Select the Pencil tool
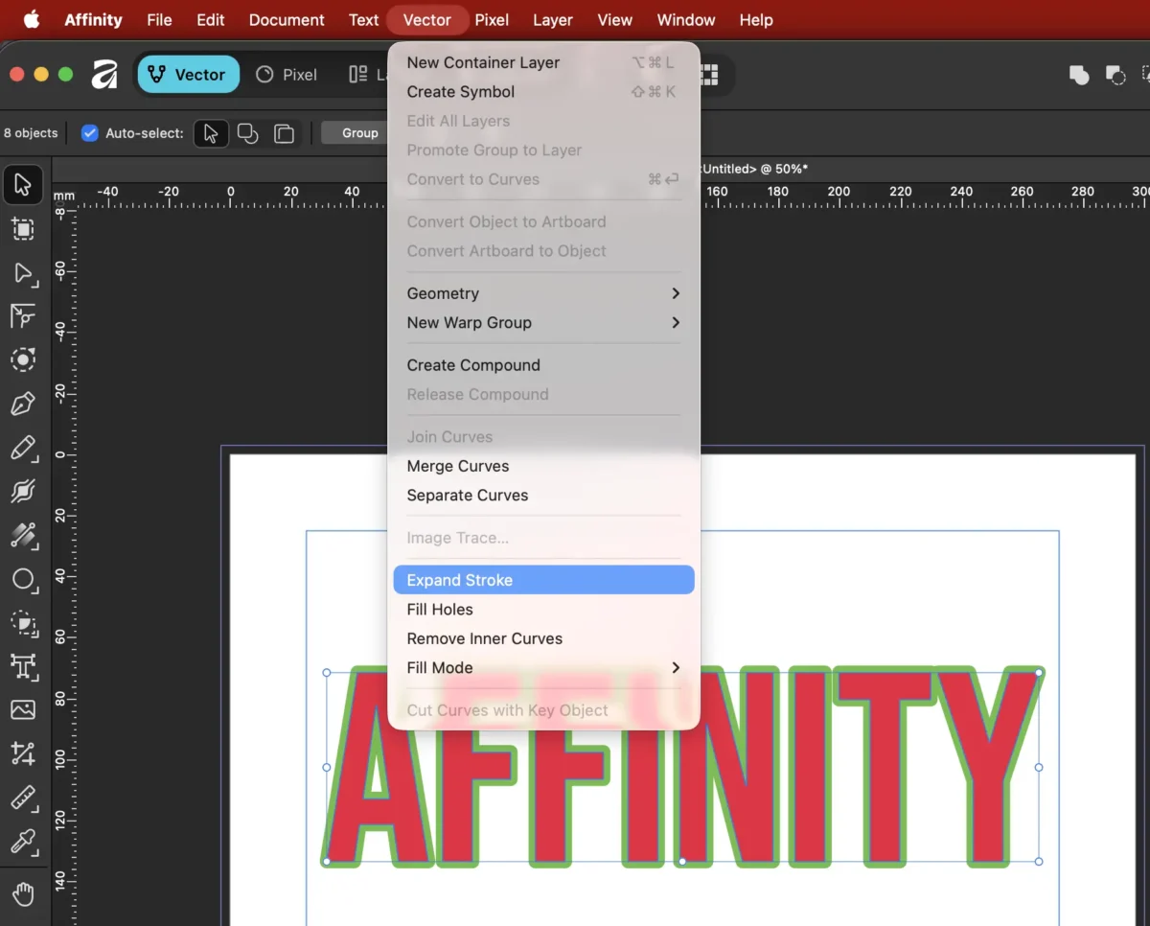 click(22, 448)
